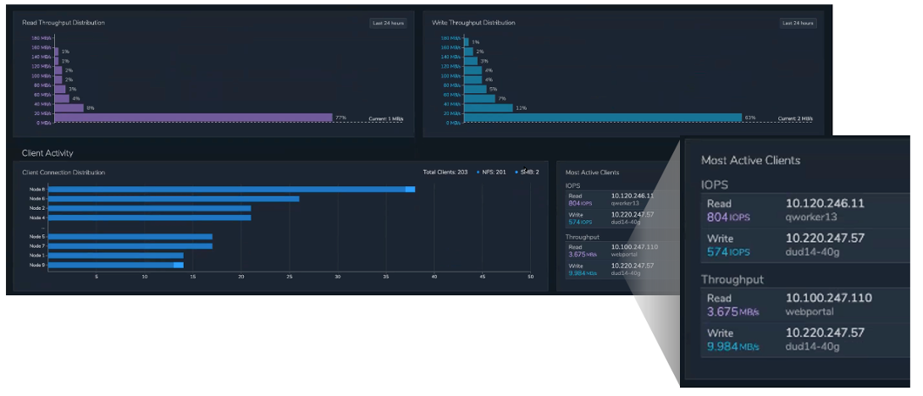Select the Node 8 connection bar
This screenshot has width=923, height=396.
[x=229, y=189]
